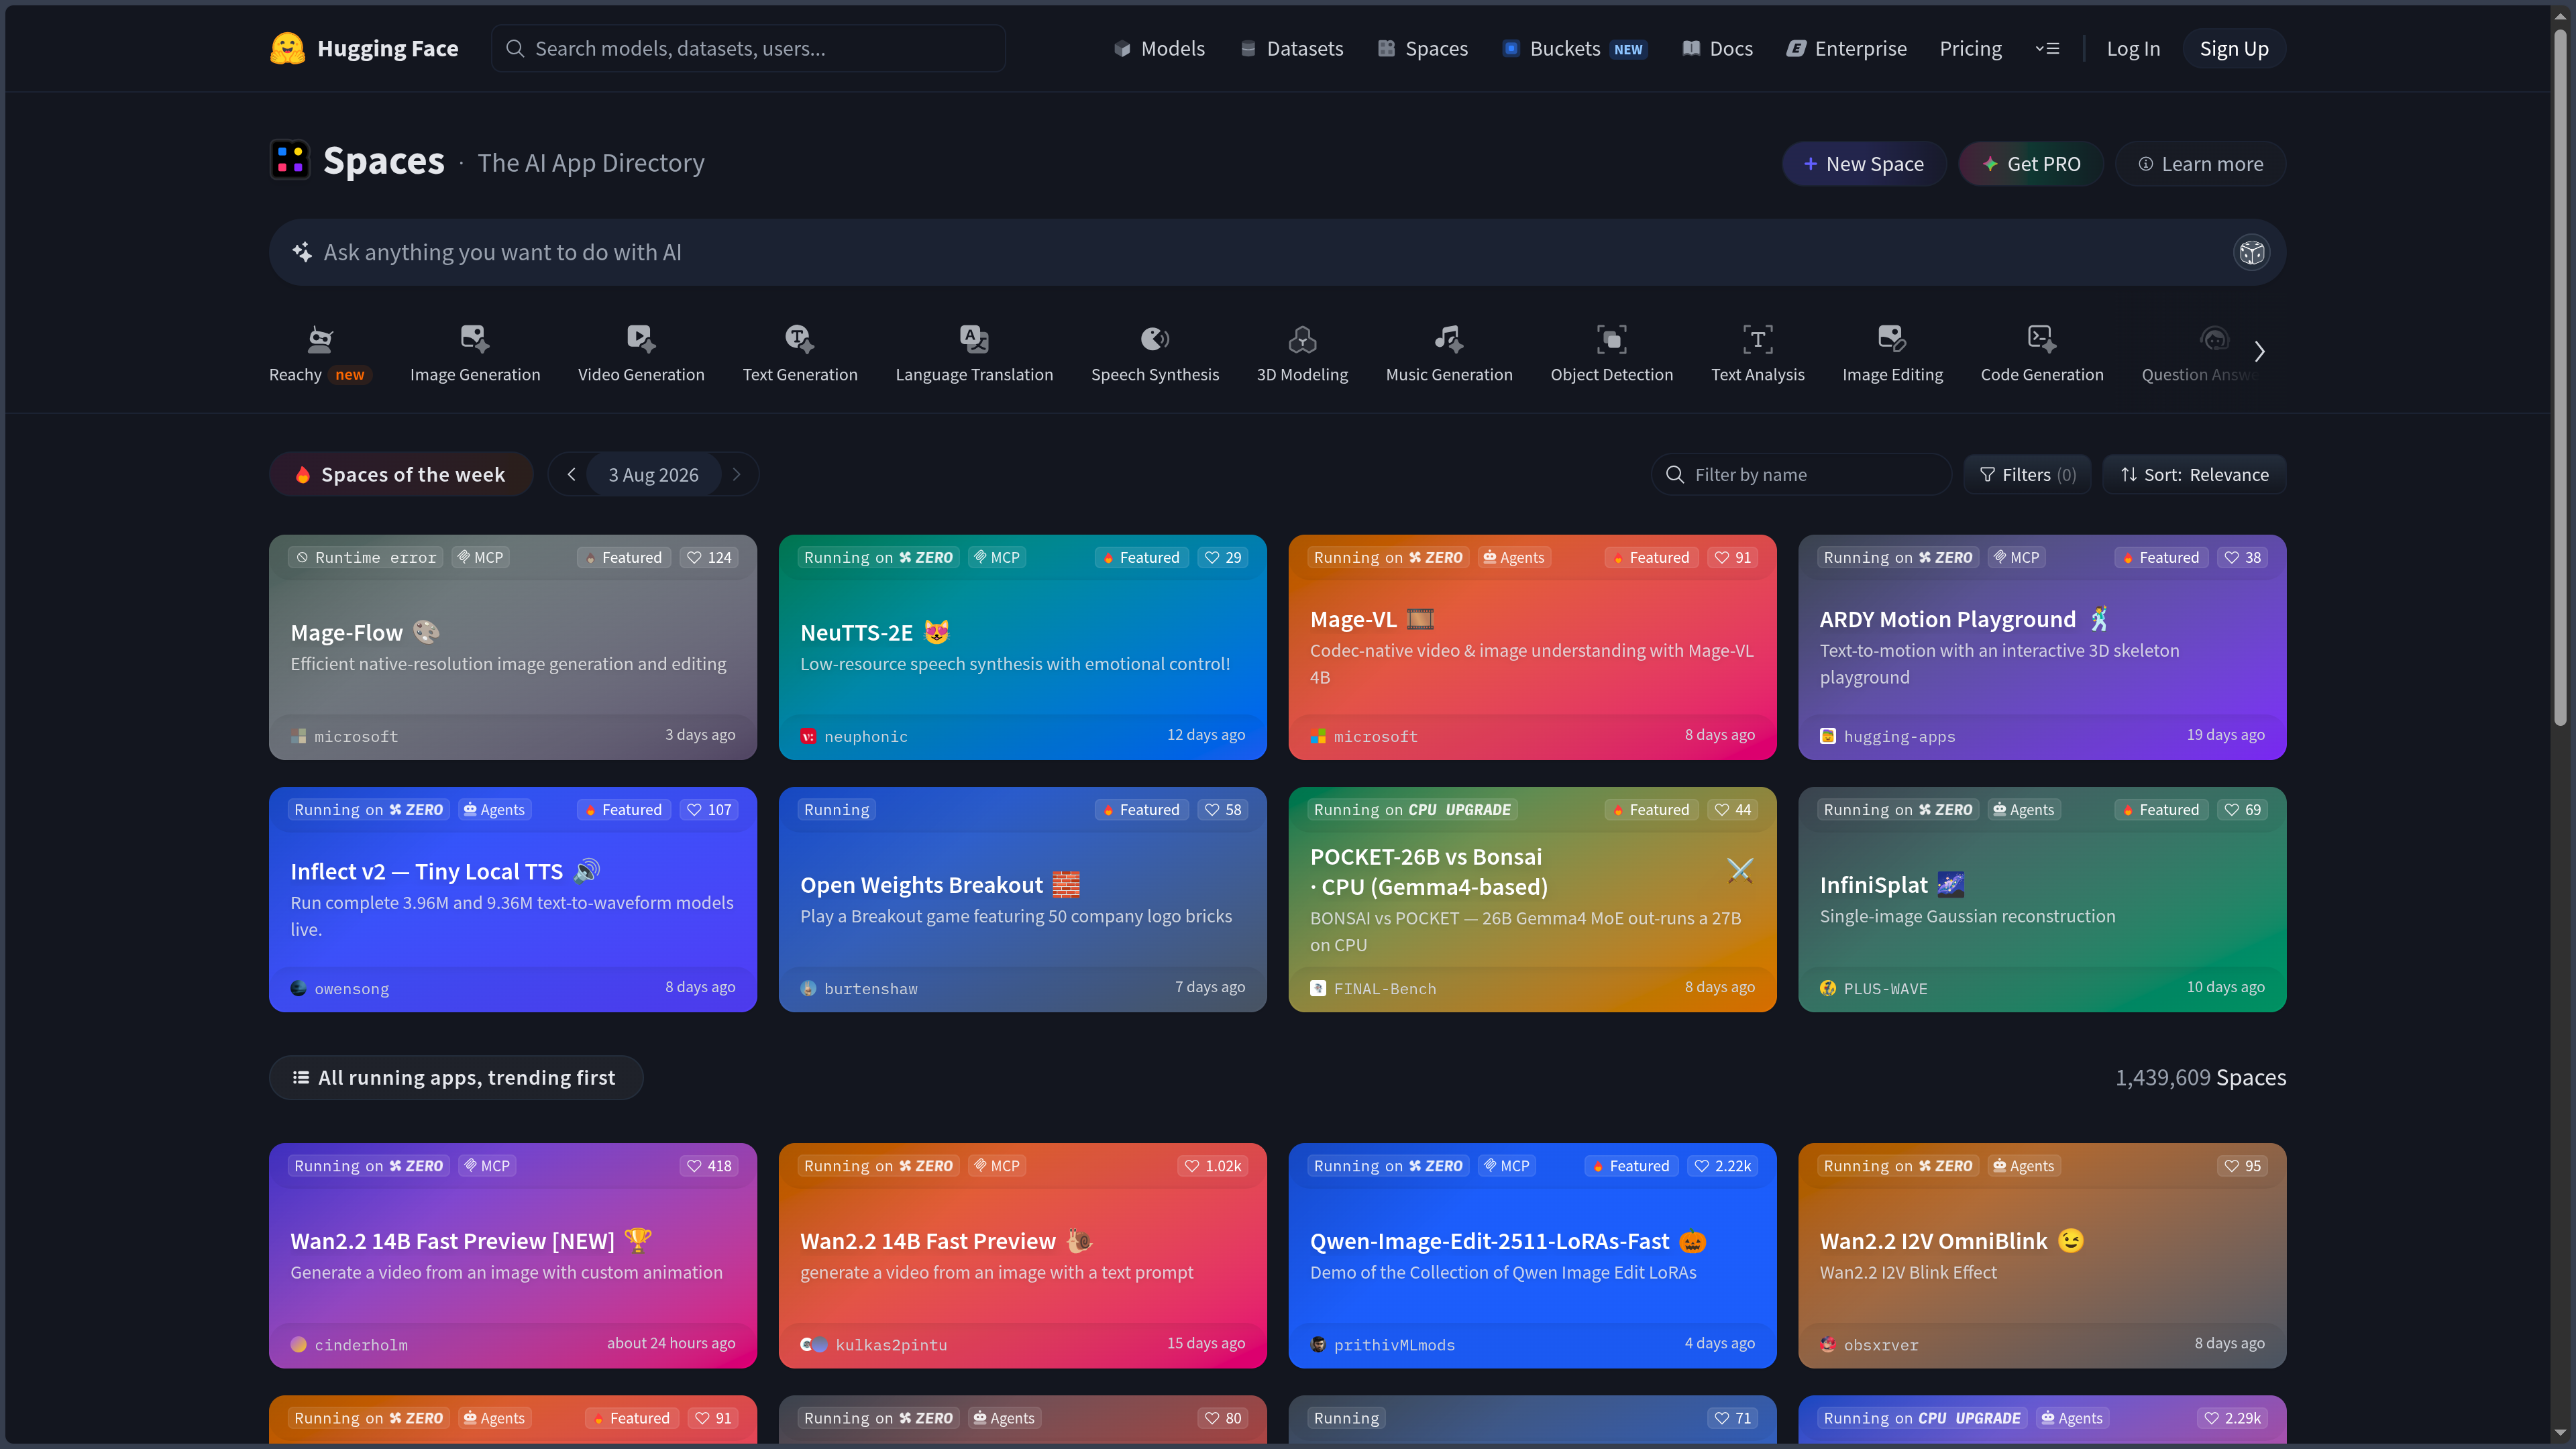Select the Speech Synthesis category icon

point(1155,339)
